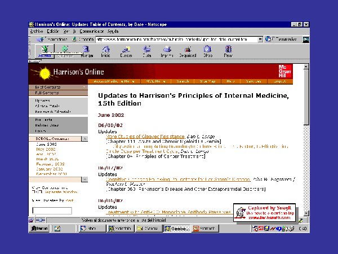Open the Guía toolbar icon
Viewport: 338px width, 254px height.
pos(147,51)
